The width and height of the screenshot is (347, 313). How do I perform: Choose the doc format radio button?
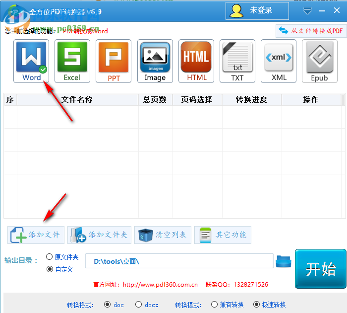(x=108, y=305)
